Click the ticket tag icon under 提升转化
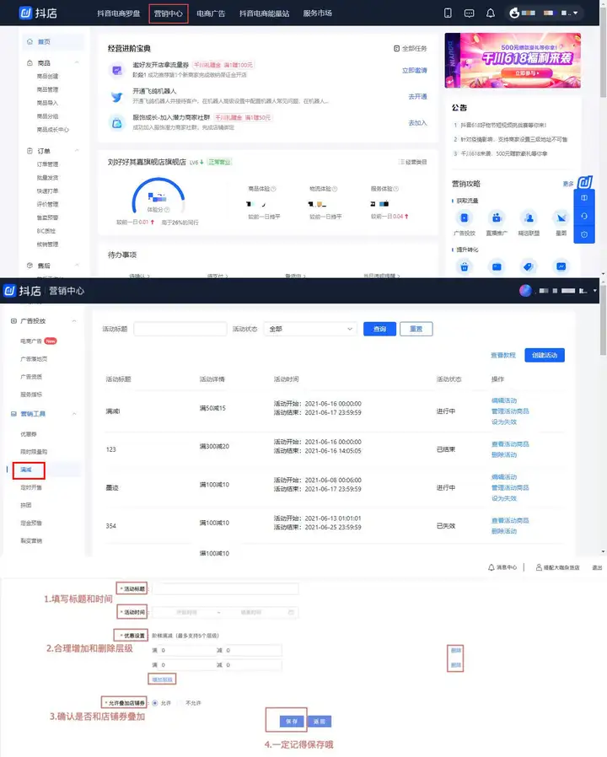Screen dimensions: 607x757 [x=529, y=266]
